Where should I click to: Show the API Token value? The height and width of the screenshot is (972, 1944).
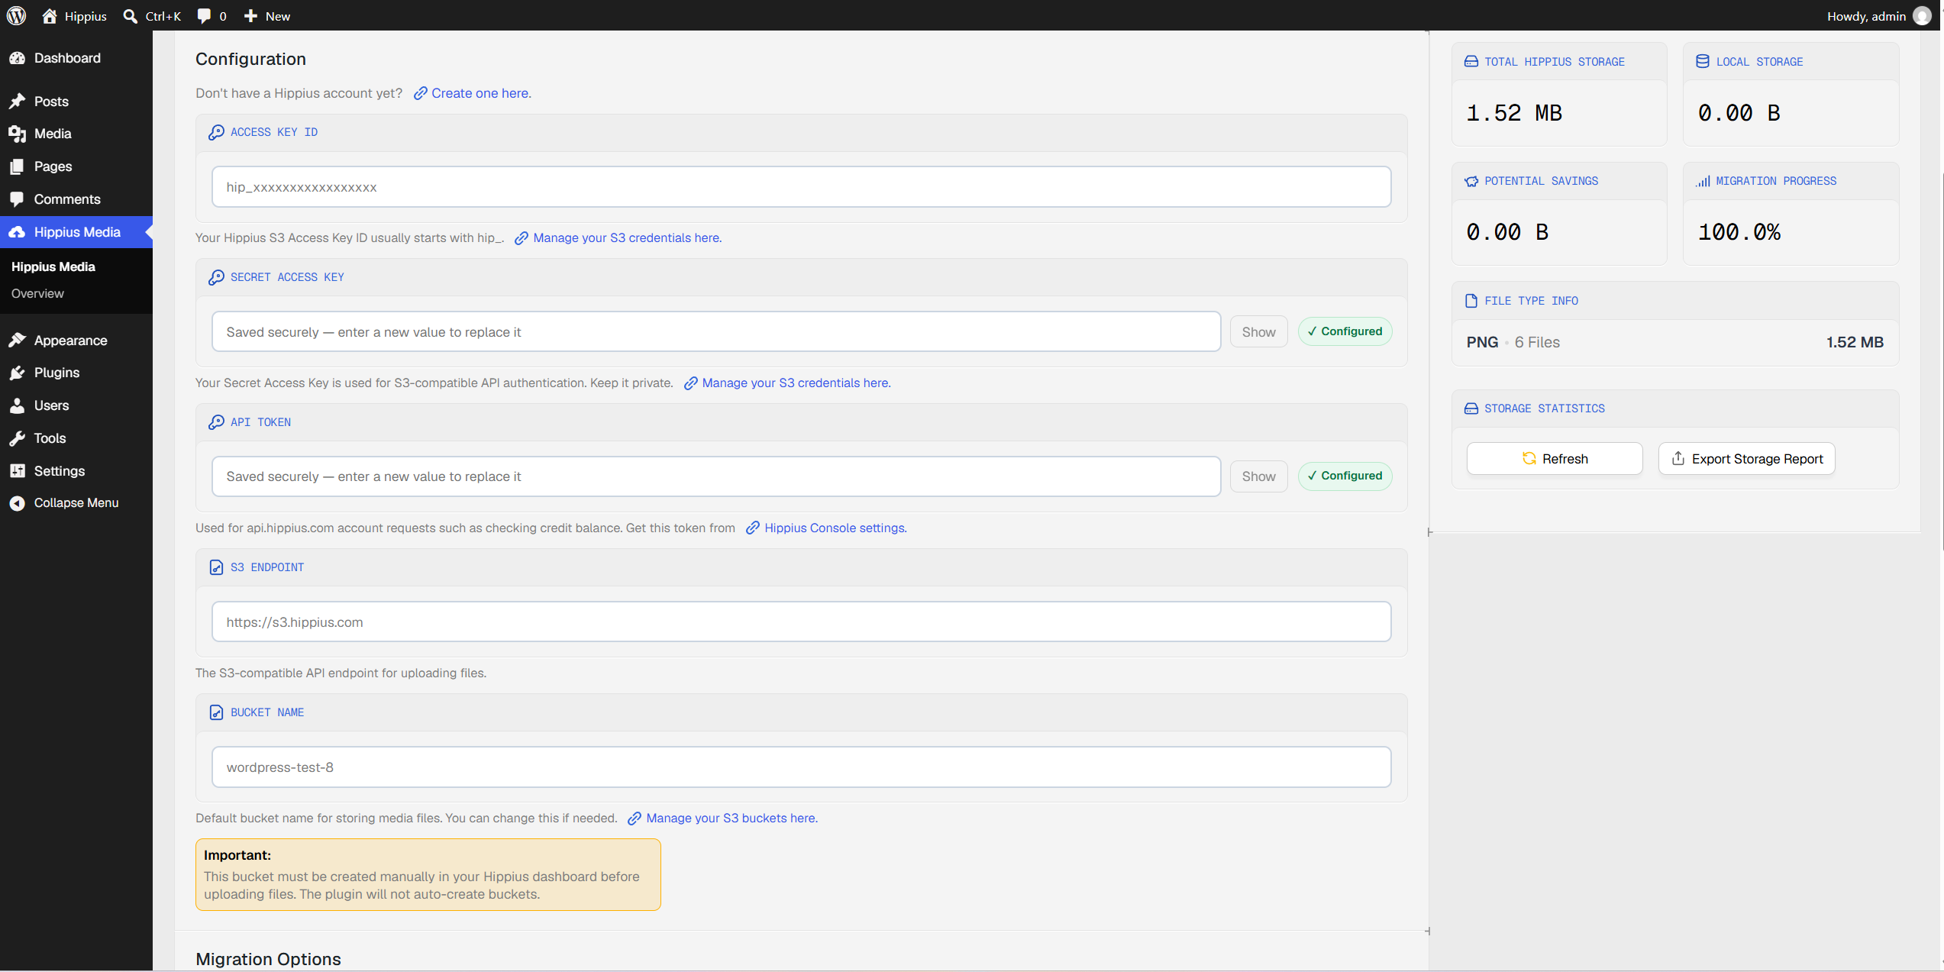[x=1258, y=476]
